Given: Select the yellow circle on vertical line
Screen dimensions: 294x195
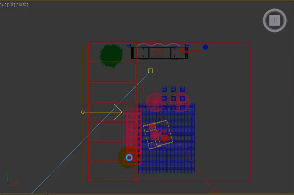Looking at the screenshot, I should tap(83, 112).
